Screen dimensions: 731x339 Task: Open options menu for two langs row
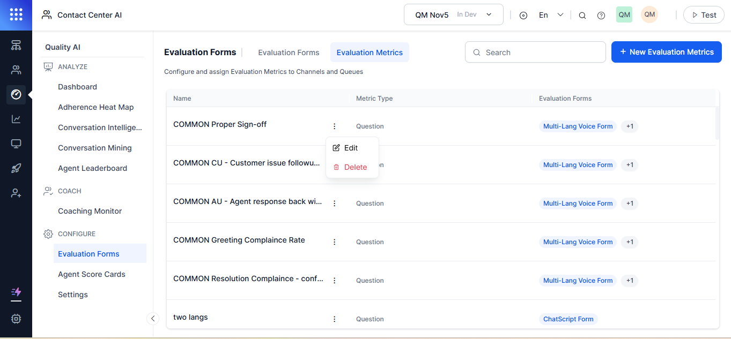pos(334,319)
